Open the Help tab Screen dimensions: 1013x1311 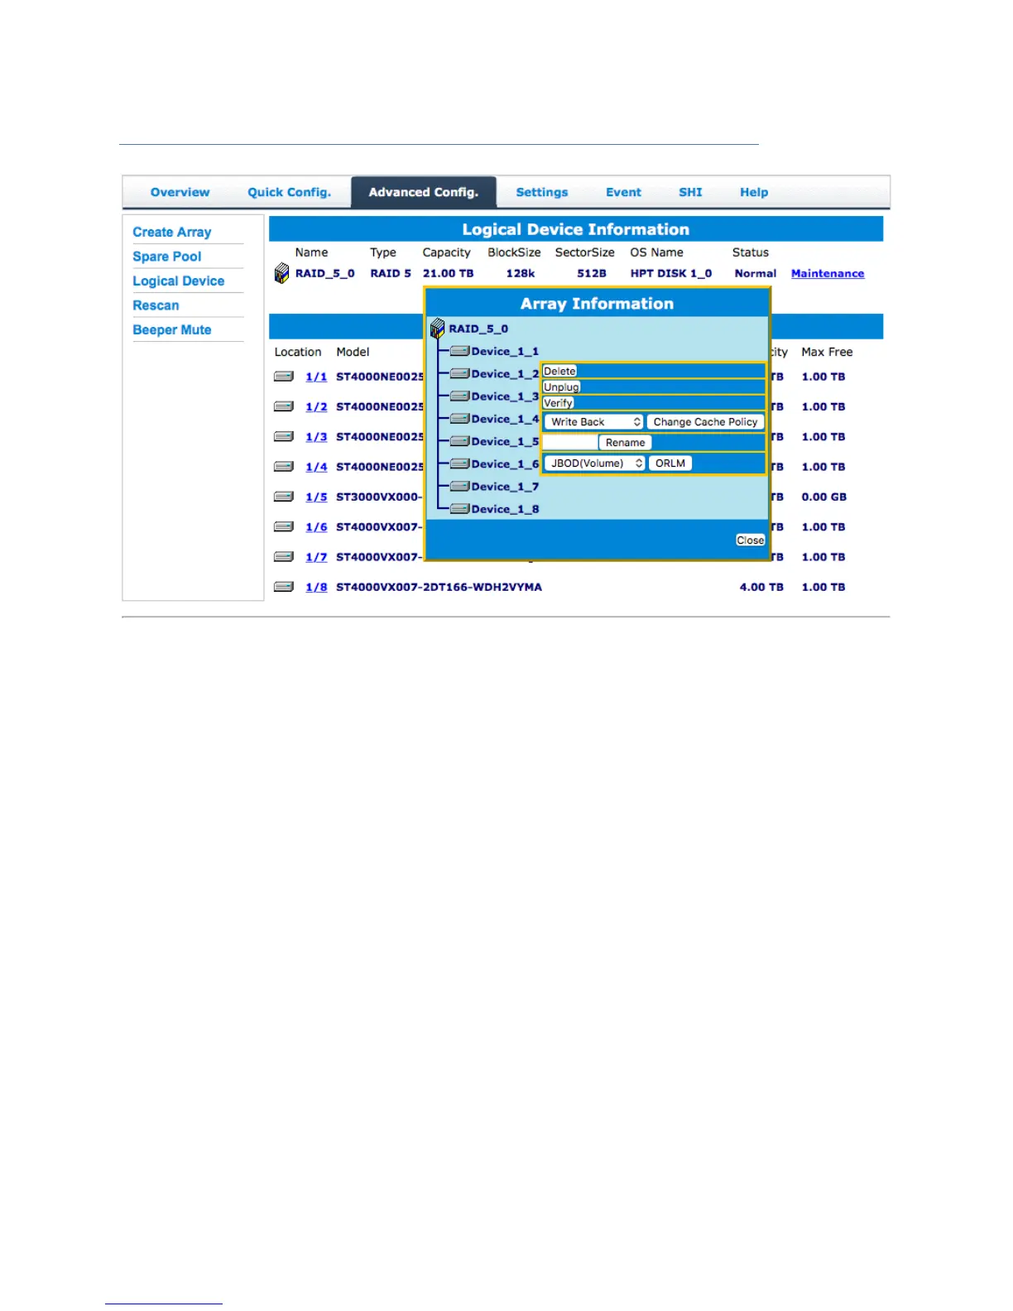(754, 192)
